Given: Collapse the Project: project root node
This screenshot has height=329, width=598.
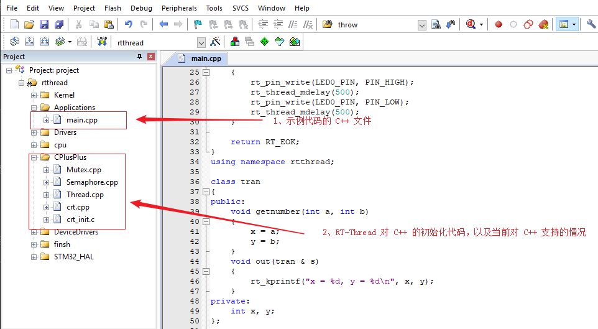Looking at the screenshot, I should (x=9, y=70).
